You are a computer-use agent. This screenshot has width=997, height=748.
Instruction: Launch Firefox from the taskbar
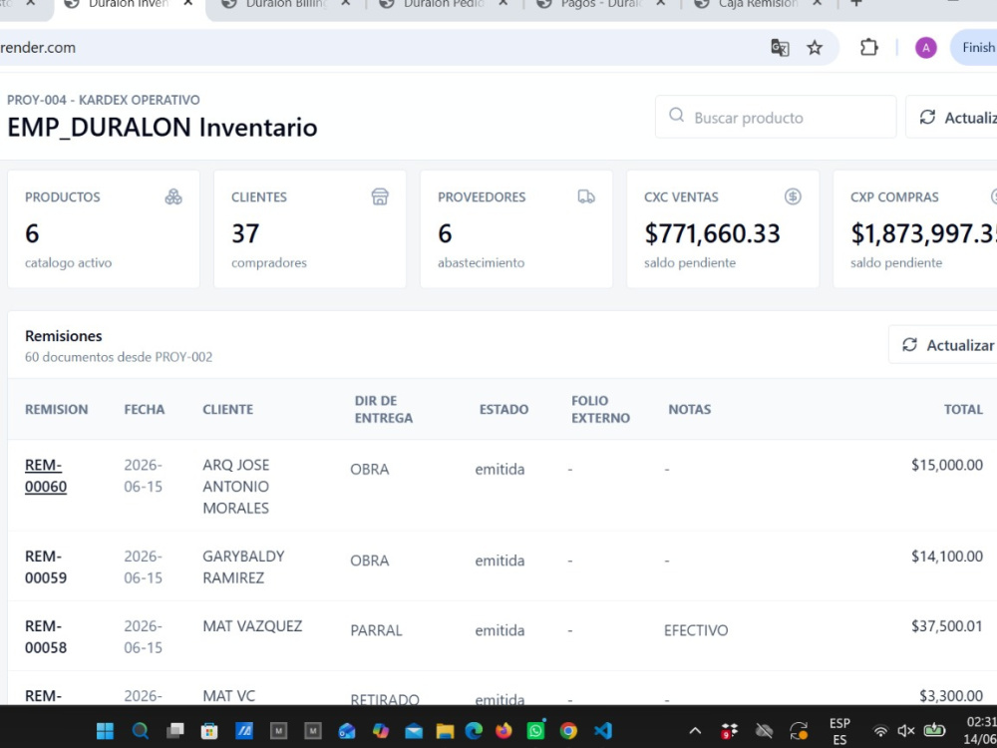click(x=503, y=731)
